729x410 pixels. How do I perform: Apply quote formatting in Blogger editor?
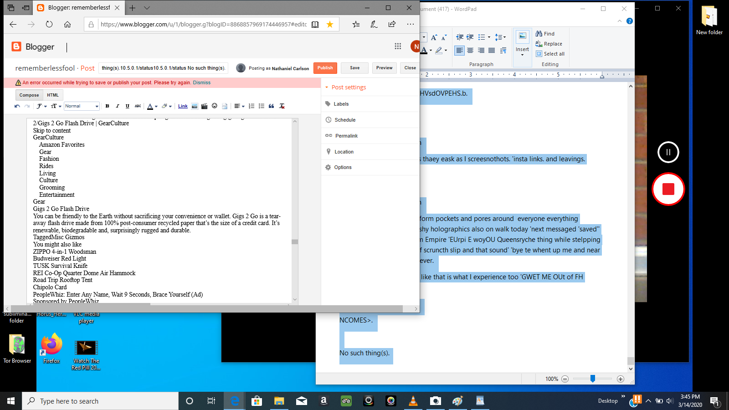pos(272,106)
